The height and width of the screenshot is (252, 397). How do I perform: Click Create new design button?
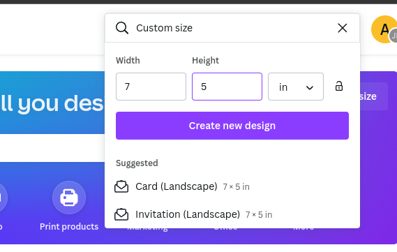point(232,126)
